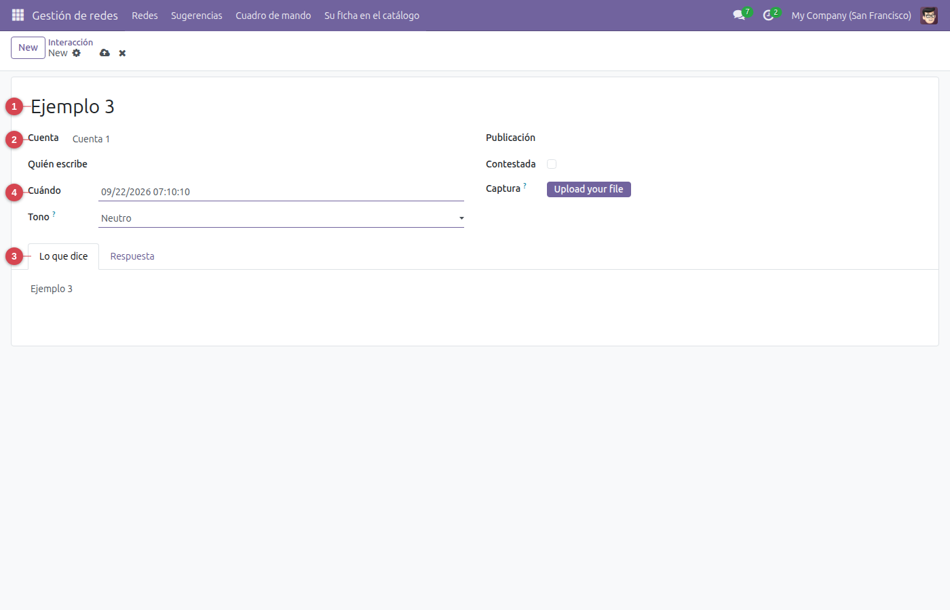Open the activities clock icon
The width and height of the screenshot is (950, 610).
point(768,15)
